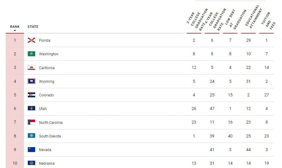
Task: Click the South Dakota flag icon
Action: pos(32,136)
